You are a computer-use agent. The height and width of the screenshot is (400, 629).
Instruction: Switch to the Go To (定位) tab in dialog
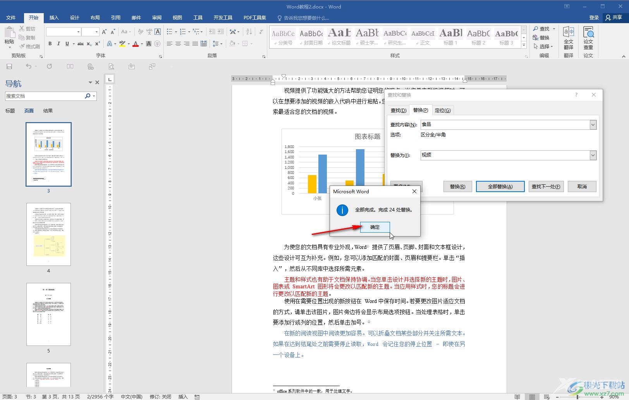point(442,110)
